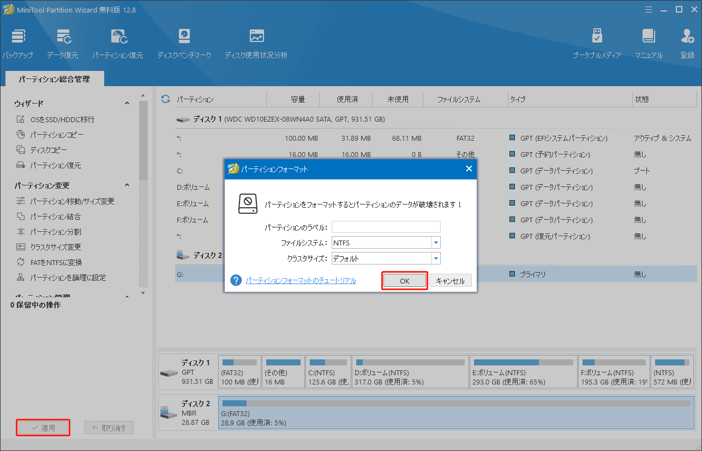Sort by 状態 column header
This screenshot has width=702, height=451.
coord(641,100)
